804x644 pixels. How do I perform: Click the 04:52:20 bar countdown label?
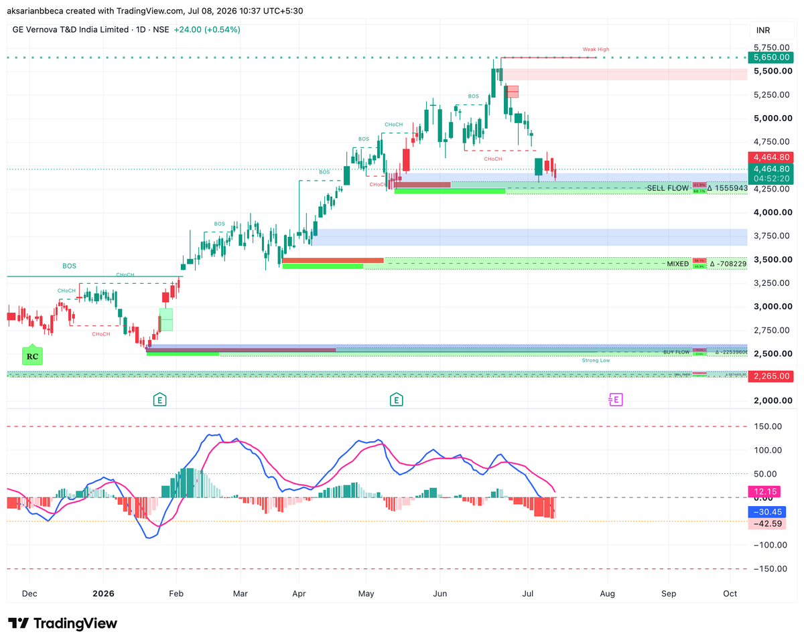click(x=770, y=179)
